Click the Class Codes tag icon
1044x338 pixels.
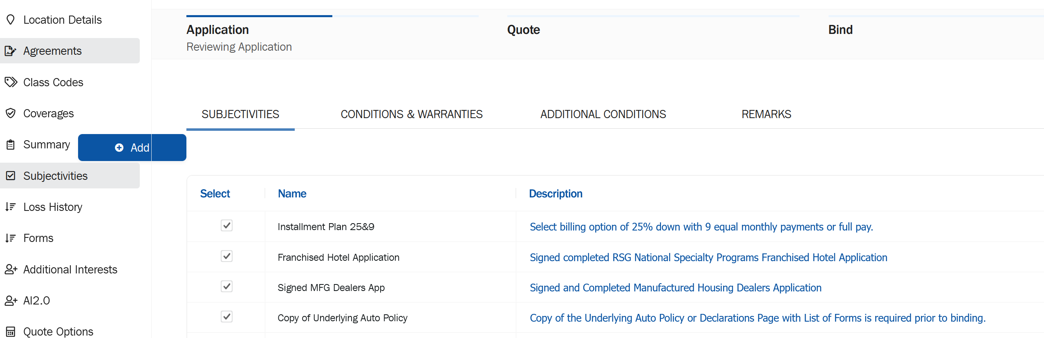point(11,82)
